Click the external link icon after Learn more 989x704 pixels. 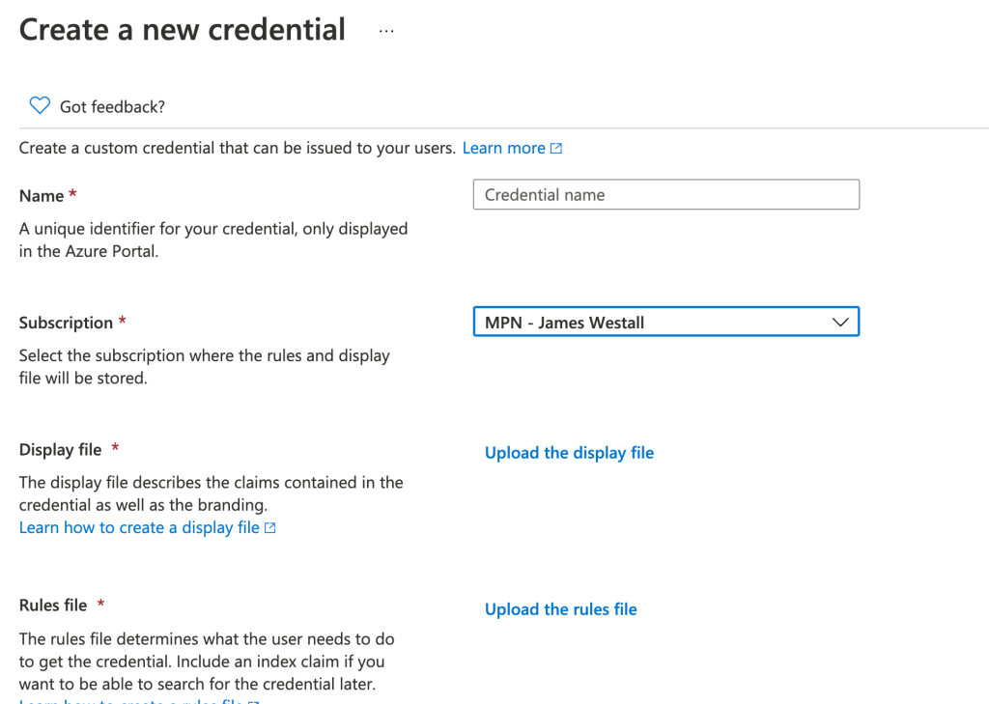click(x=555, y=148)
